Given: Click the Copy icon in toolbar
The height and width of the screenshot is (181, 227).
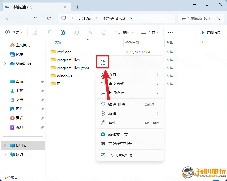Looking at the screenshot, I should click(x=49, y=32).
